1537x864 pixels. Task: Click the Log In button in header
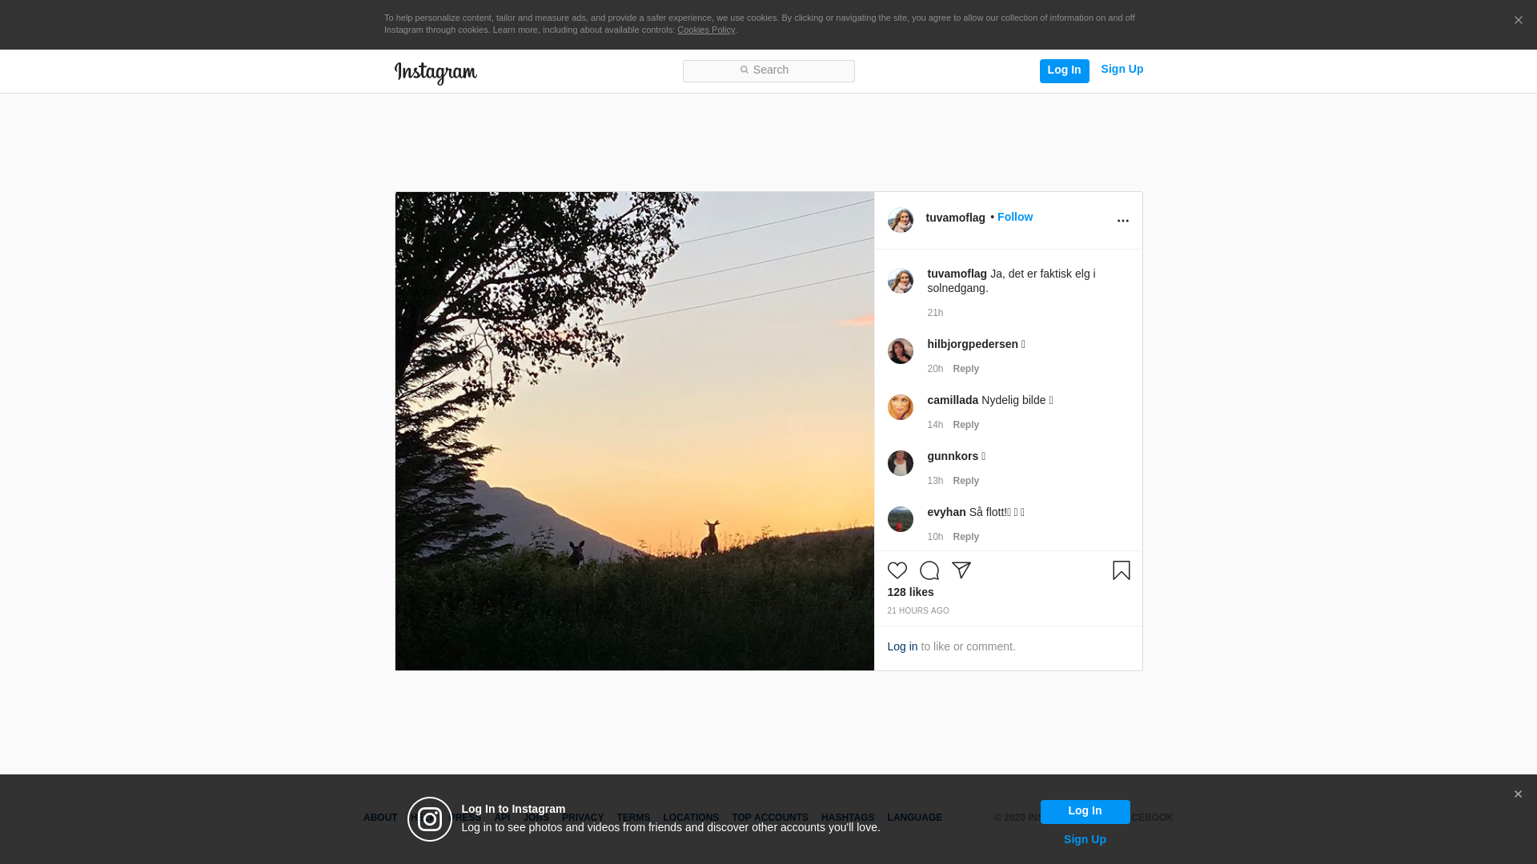click(1064, 70)
